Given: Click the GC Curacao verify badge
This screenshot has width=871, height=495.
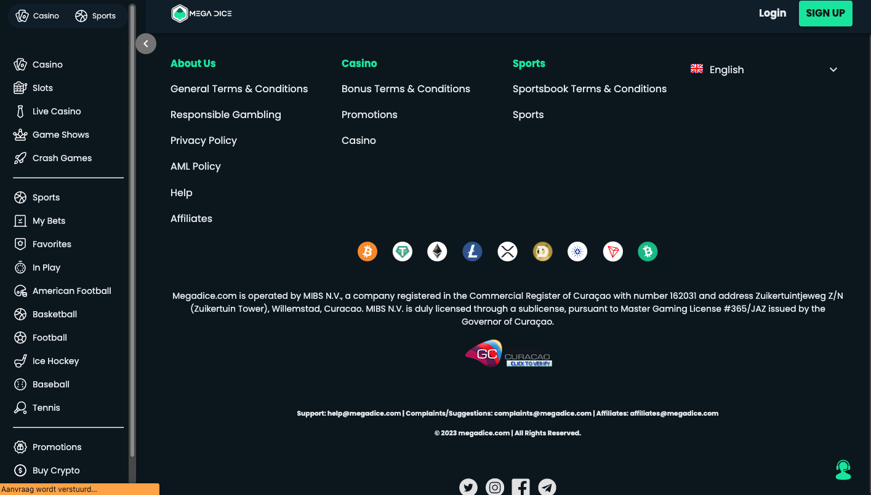Looking at the screenshot, I should 508,354.
